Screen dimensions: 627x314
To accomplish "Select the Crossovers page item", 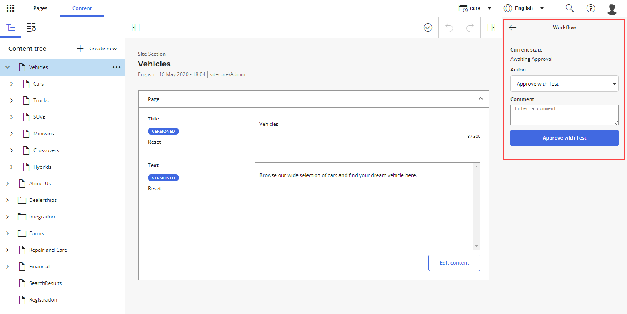I will (x=46, y=150).
